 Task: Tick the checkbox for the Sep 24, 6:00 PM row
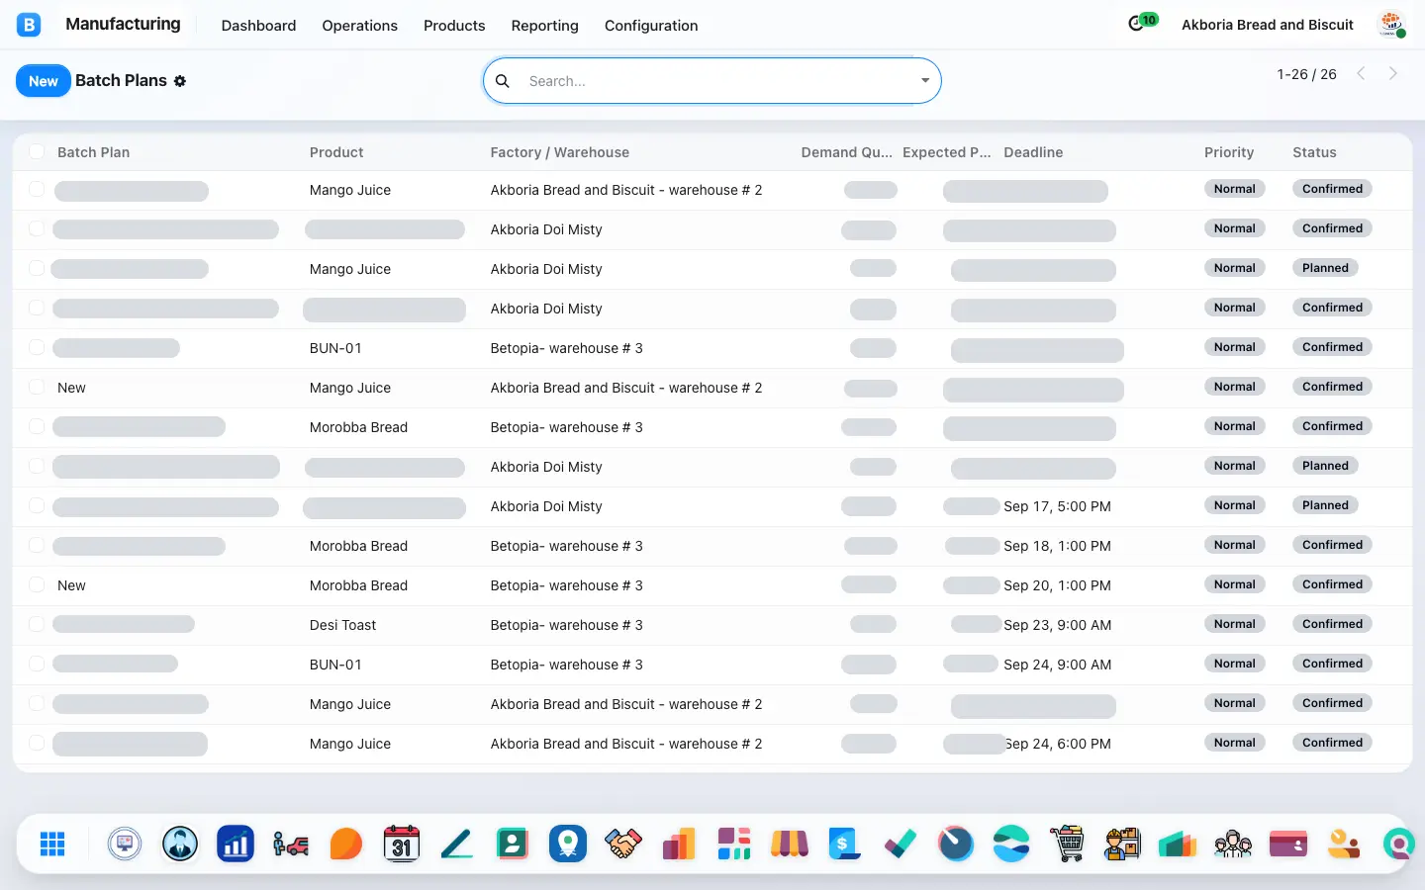point(37,743)
